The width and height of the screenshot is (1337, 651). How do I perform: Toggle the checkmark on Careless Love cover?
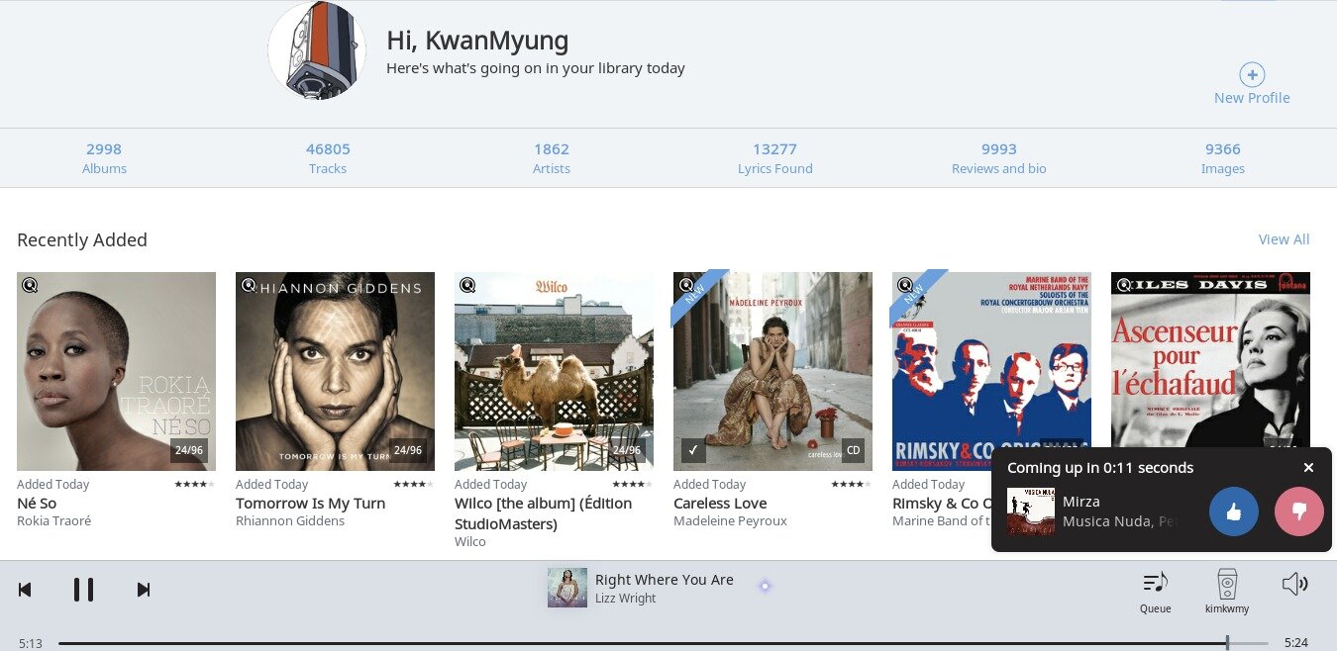(x=693, y=451)
